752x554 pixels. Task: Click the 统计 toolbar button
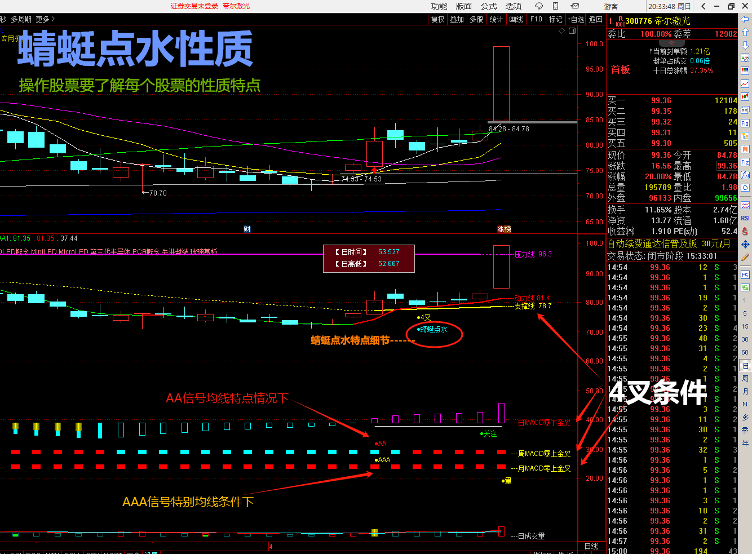pos(496,19)
